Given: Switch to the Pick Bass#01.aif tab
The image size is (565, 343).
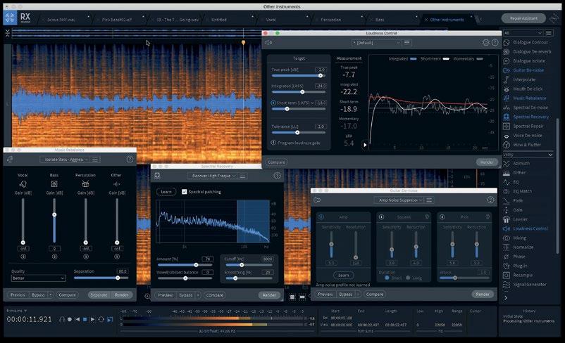Looking at the screenshot, I should tap(116, 20).
